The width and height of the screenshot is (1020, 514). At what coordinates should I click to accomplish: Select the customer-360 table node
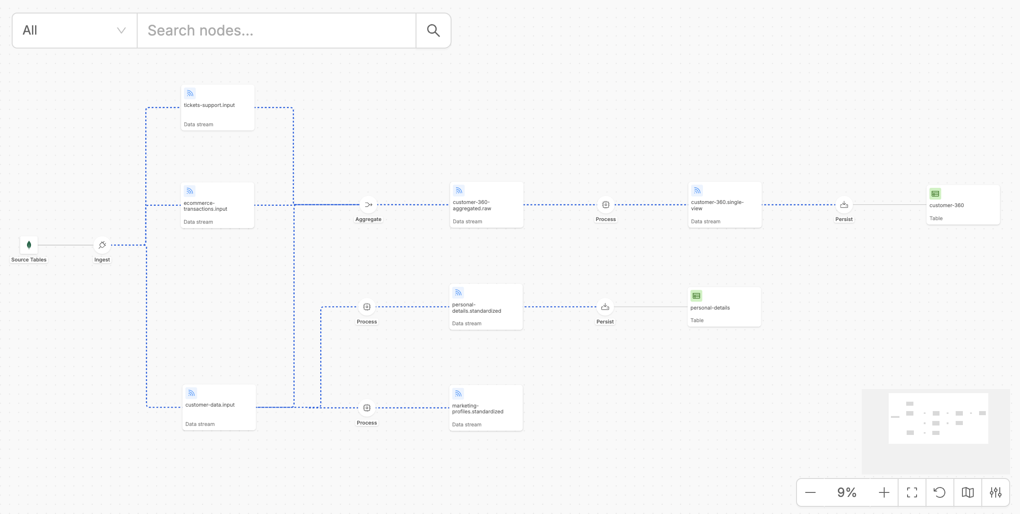click(963, 204)
